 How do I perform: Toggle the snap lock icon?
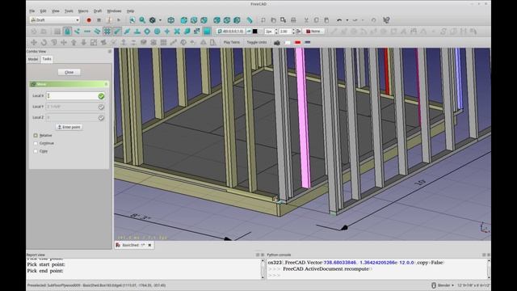point(67,32)
